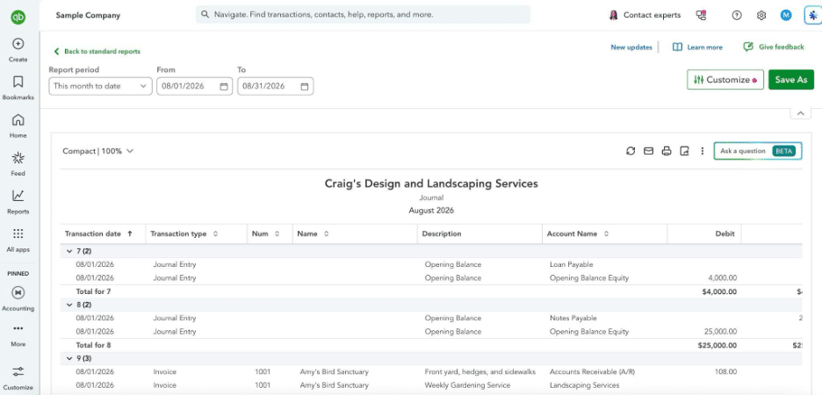The image size is (822, 395).
Task: Click the From date field 08/01/2026
Action: (194, 86)
